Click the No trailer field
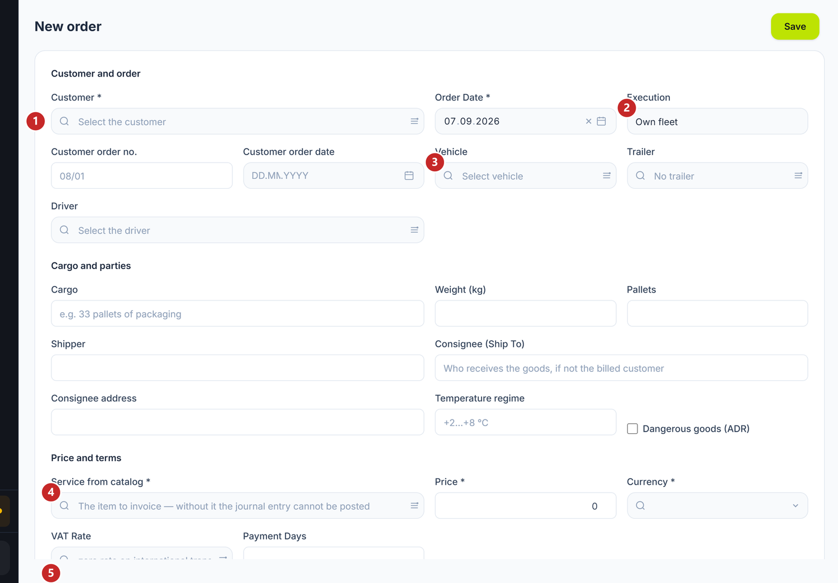This screenshot has height=583, width=838. click(x=717, y=175)
